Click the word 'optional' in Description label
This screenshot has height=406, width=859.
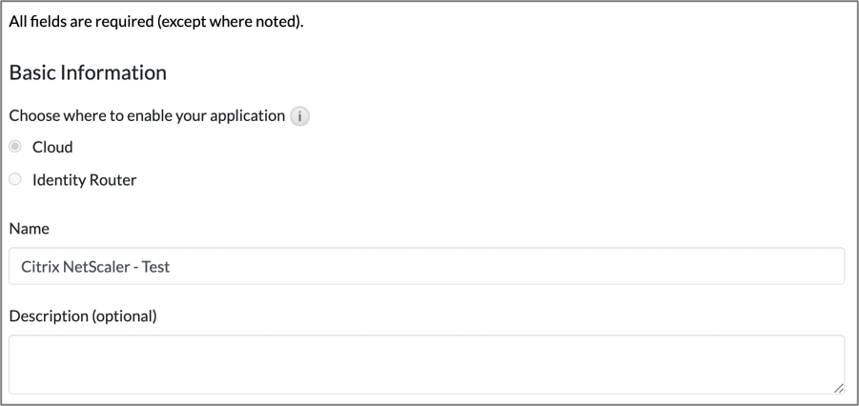point(125,316)
